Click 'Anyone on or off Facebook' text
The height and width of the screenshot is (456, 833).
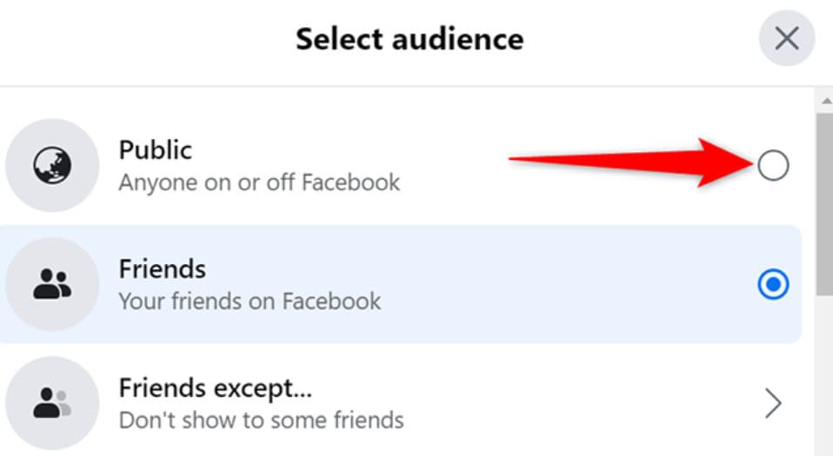coord(259,182)
